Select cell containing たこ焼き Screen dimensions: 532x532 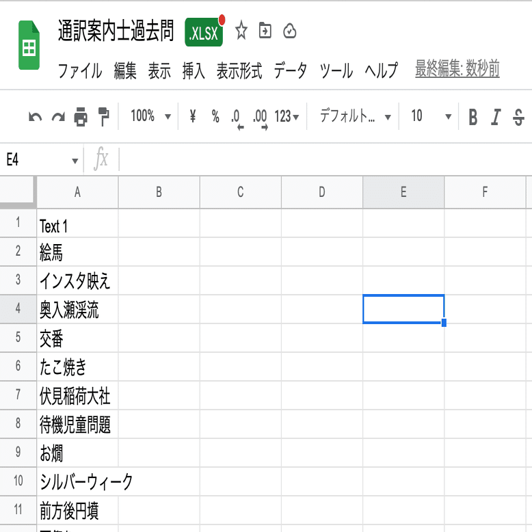coord(77,367)
